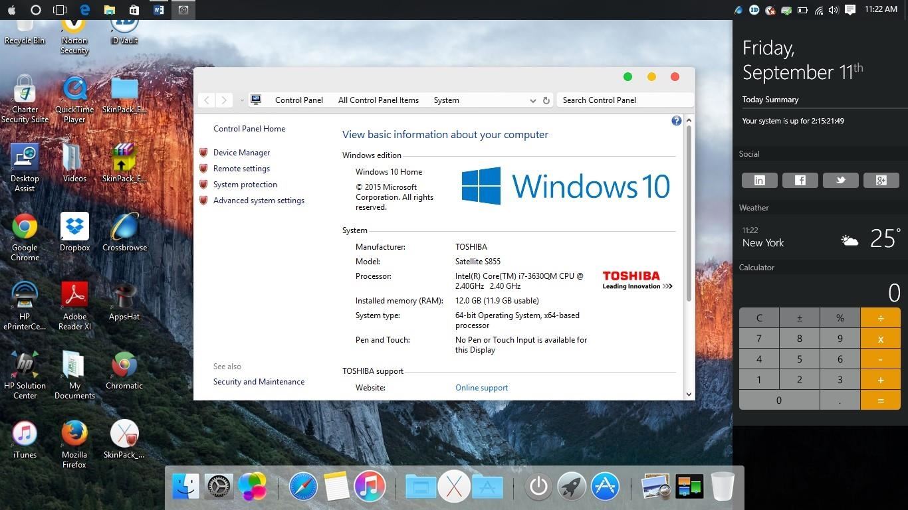Click the scrollbar down arrow
Screen dimensions: 908x510
pos(689,394)
